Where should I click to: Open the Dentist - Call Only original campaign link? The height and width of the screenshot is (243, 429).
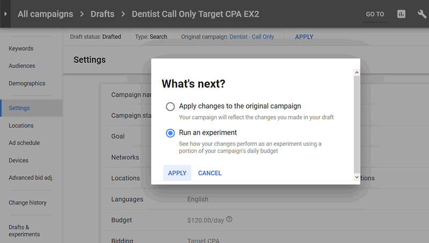coord(252,37)
